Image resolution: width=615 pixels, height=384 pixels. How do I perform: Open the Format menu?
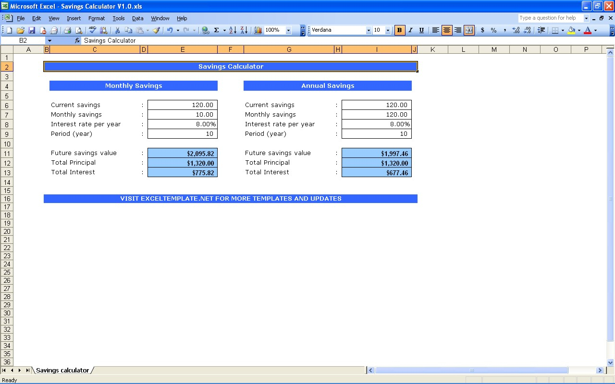[96, 18]
